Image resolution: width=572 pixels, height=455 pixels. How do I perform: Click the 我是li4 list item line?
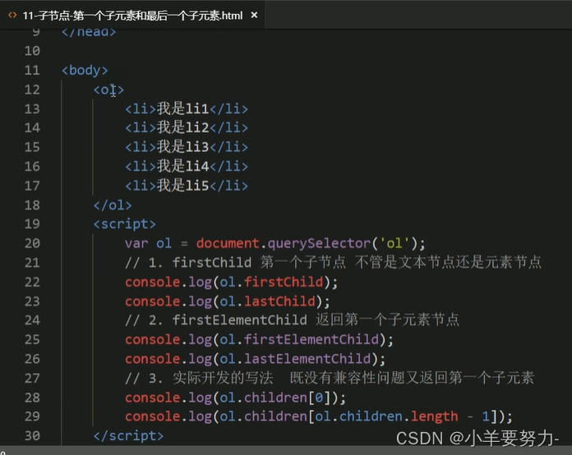coord(187,167)
